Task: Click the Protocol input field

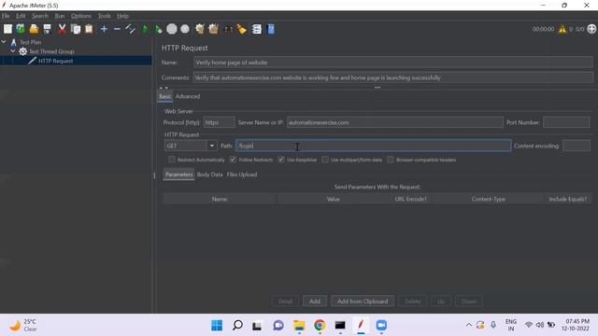Action: pyautogui.click(x=219, y=122)
